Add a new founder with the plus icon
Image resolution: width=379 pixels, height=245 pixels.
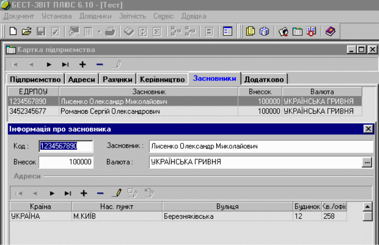click(82, 65)
